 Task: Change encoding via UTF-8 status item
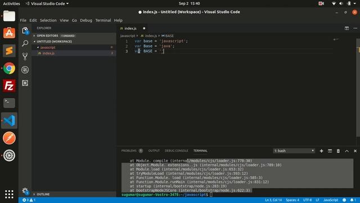click(x=308, y=200)
